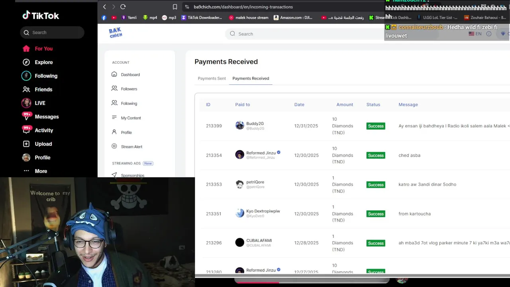Viewport: 510px width, 287px height.
Task: Click the TikTok logo
Action: (41, 16)
